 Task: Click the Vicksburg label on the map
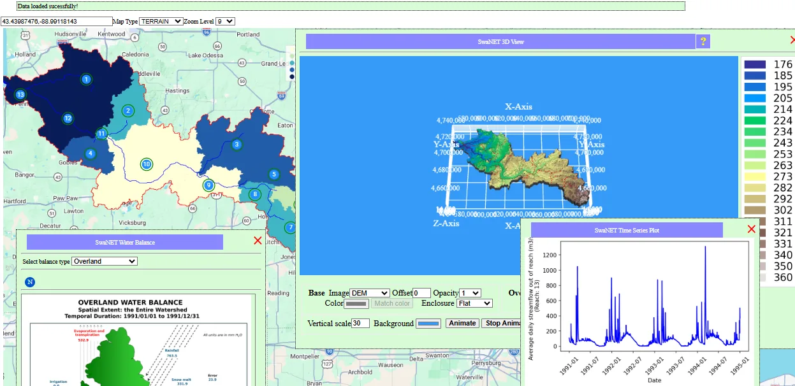pyautogui.click(x=131, y=223)
